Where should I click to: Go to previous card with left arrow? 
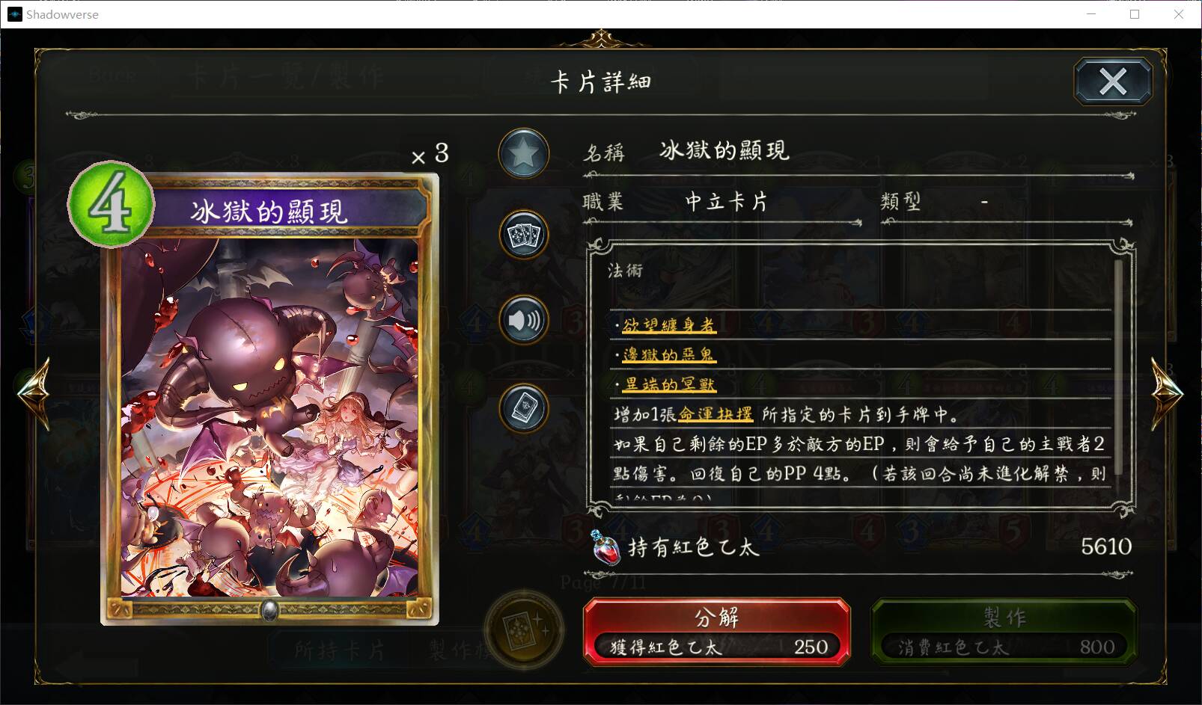tap(34, 392)
